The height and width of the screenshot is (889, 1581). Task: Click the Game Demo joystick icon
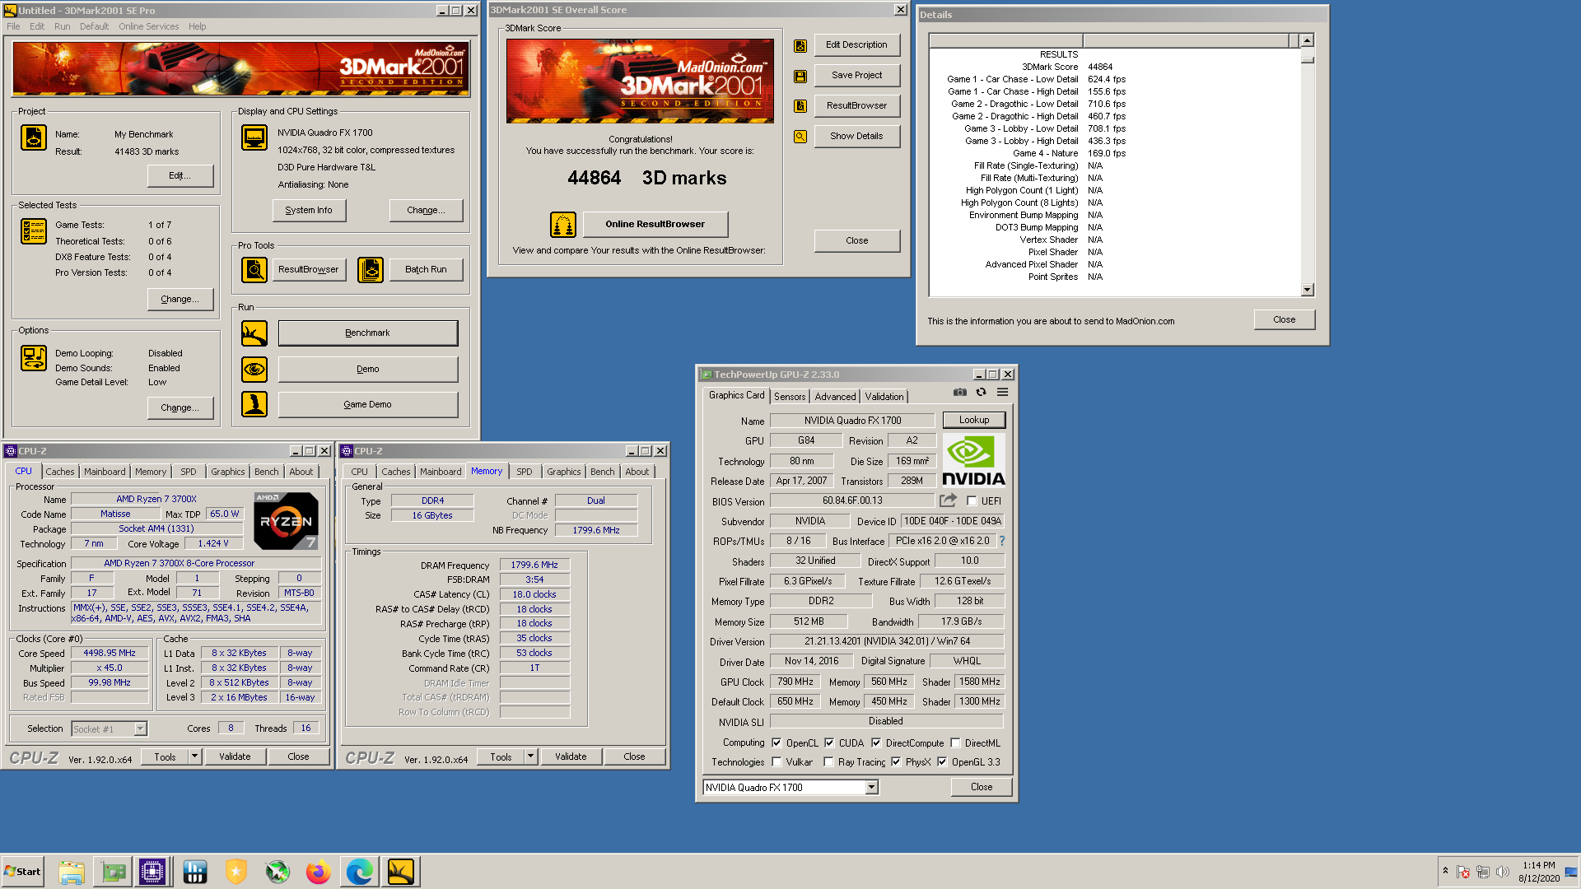point(254,404)
